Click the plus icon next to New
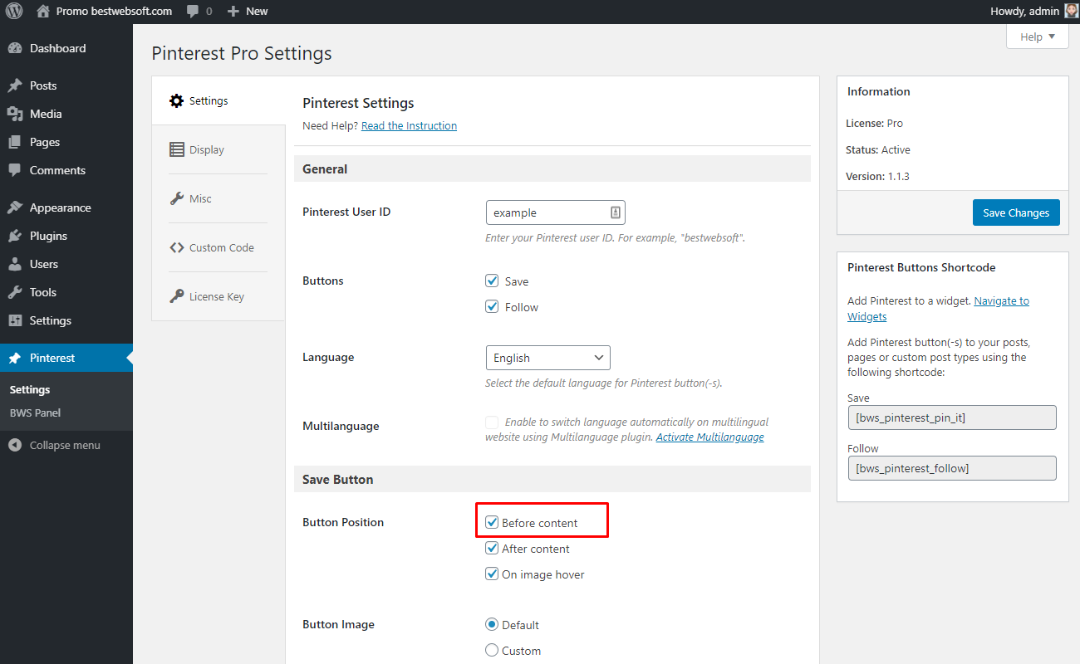1080x664 pixels. (x=233, y=12)
